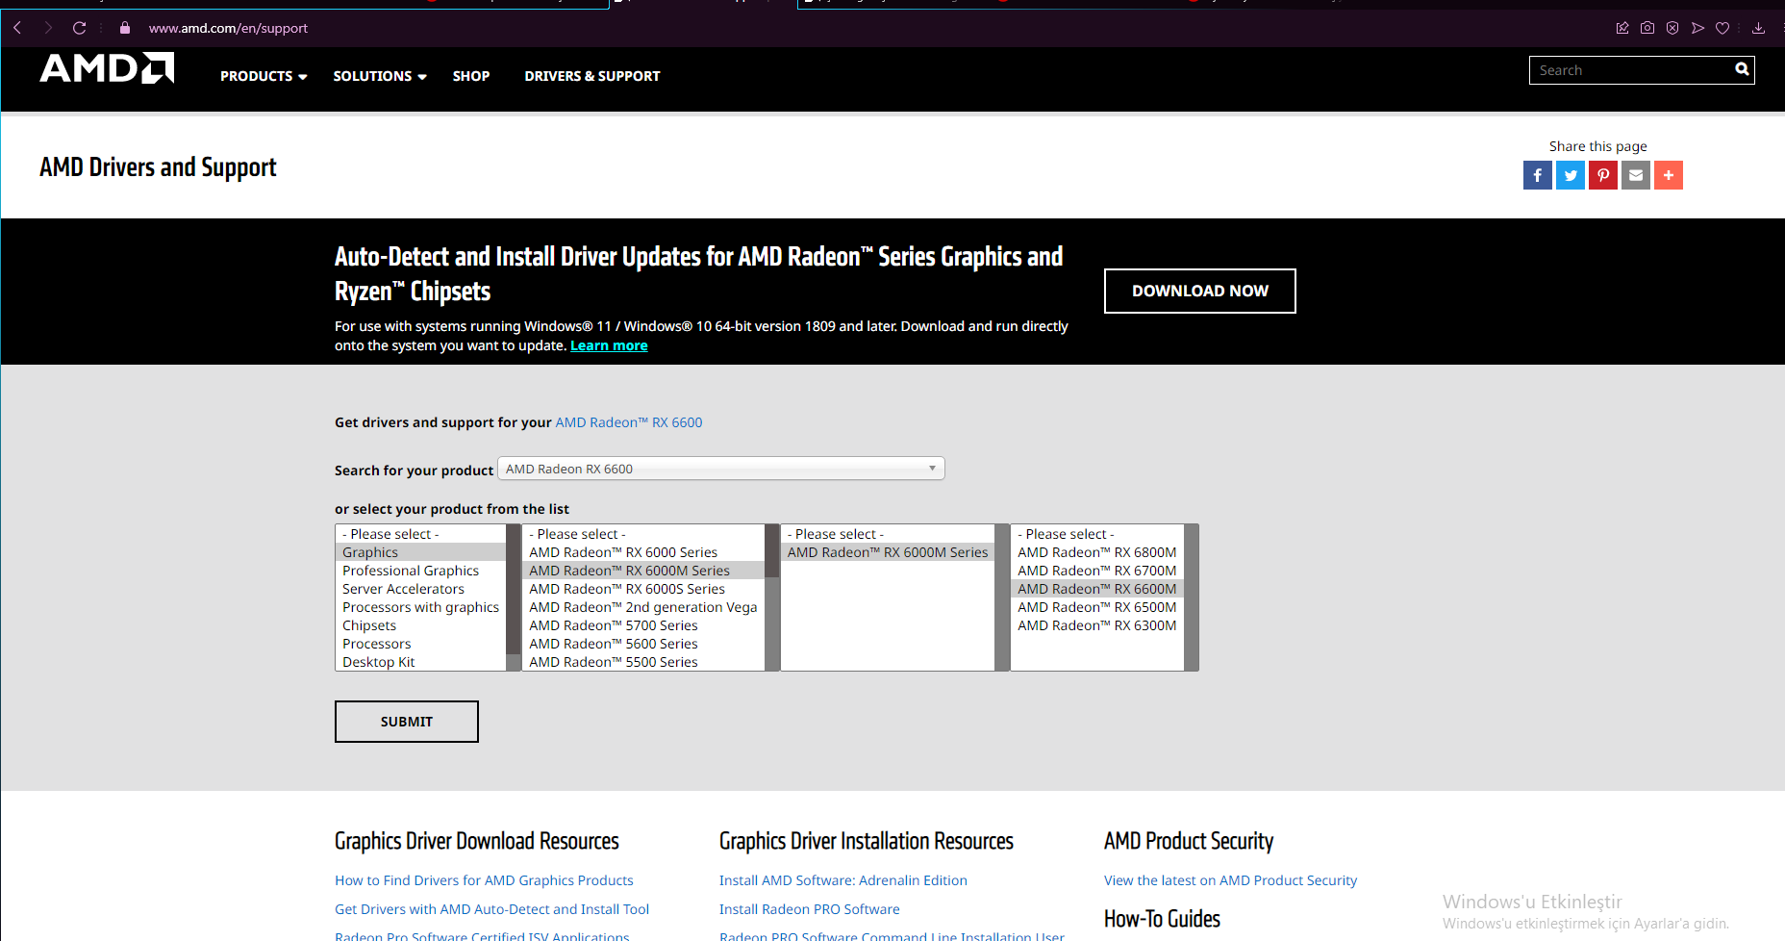Open the Learn more link

click(x=609, y=345)
